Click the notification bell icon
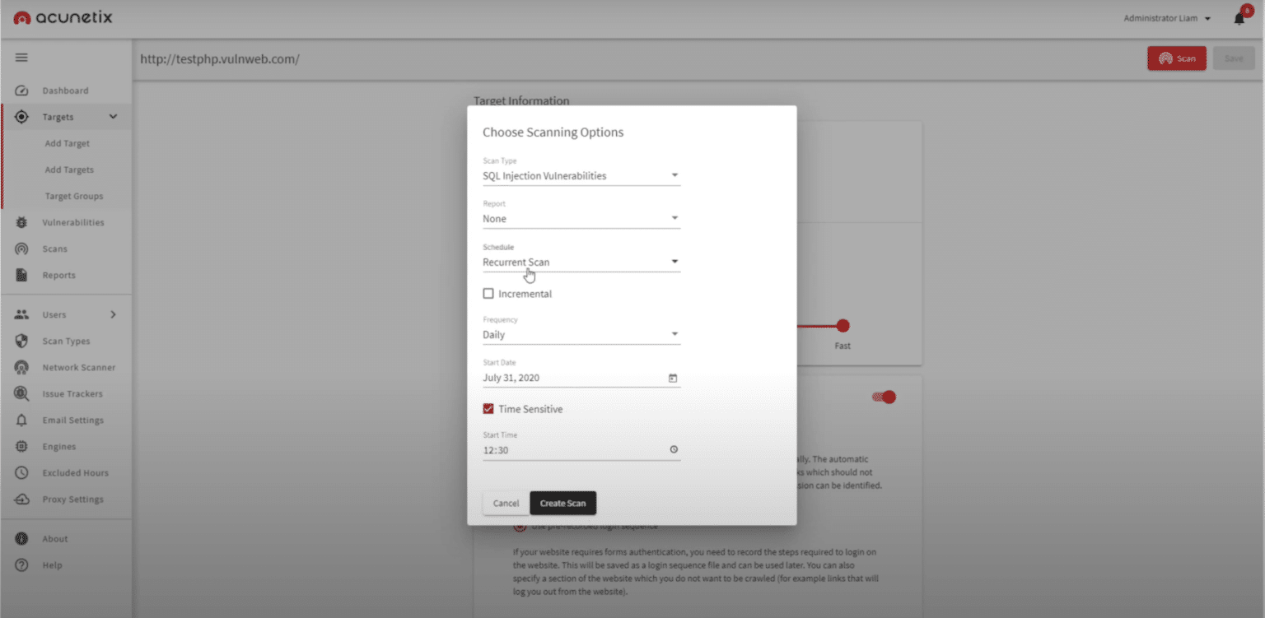The image size is (1265, 618). (x=1239, y=18)
